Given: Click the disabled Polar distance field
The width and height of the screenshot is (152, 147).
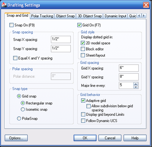Looking at the screenshot, I should pyautogui.click(x=61, y=76).
